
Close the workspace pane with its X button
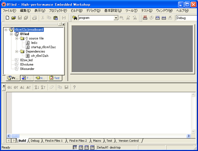(x=63, y=24)
